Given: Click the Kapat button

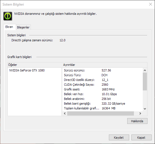Looking at the screenshot, I should 141,138.
